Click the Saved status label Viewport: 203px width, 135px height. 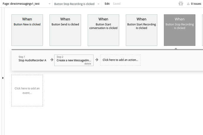point(117,4)
